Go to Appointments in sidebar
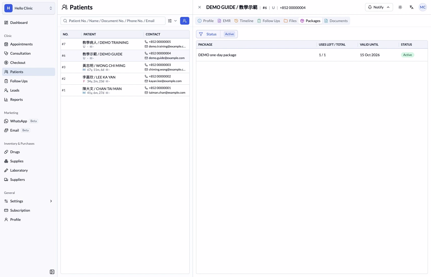 [28, 44]
